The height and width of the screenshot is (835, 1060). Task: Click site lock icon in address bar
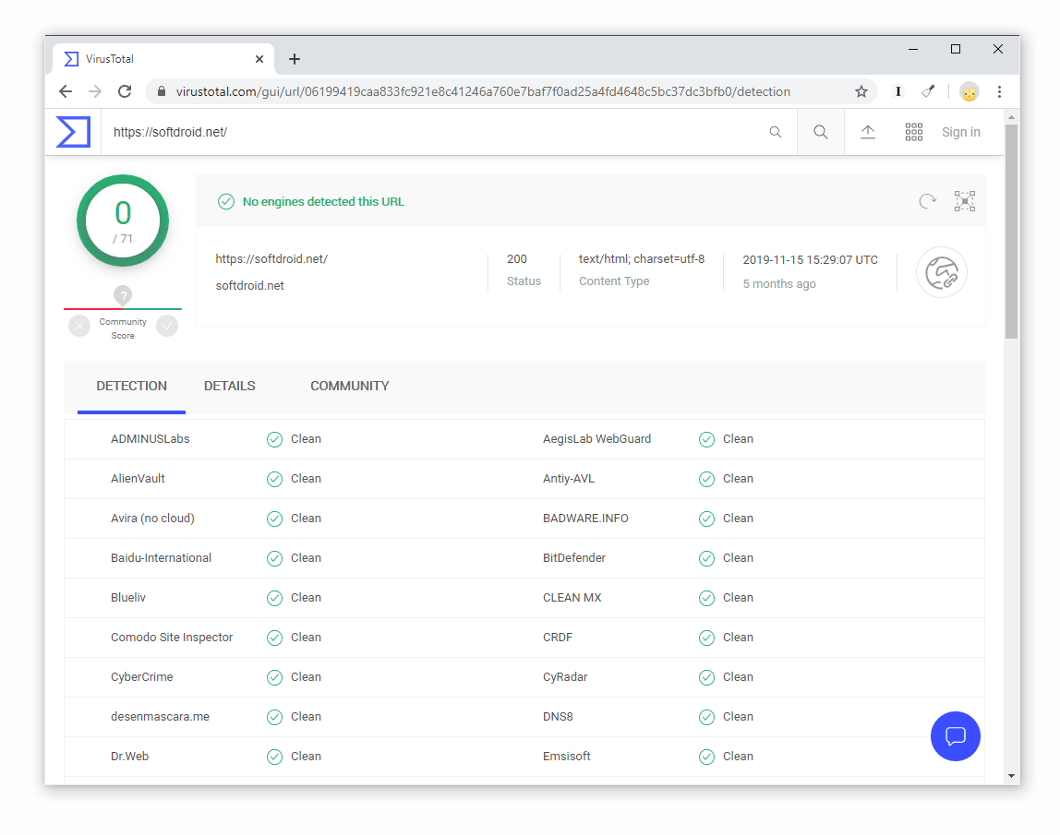pos(161,92)
